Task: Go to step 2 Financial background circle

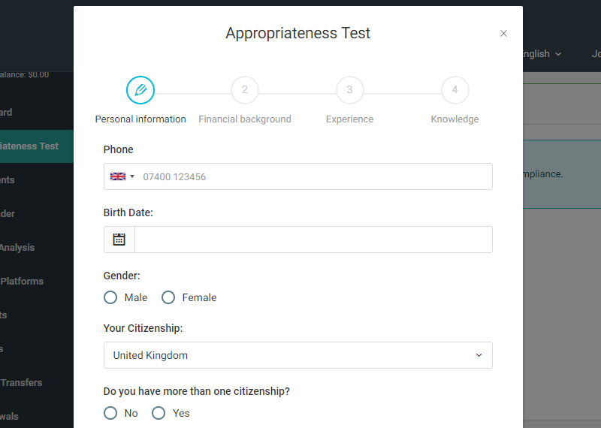Action: pyautogui.click(x=245, y=90)
